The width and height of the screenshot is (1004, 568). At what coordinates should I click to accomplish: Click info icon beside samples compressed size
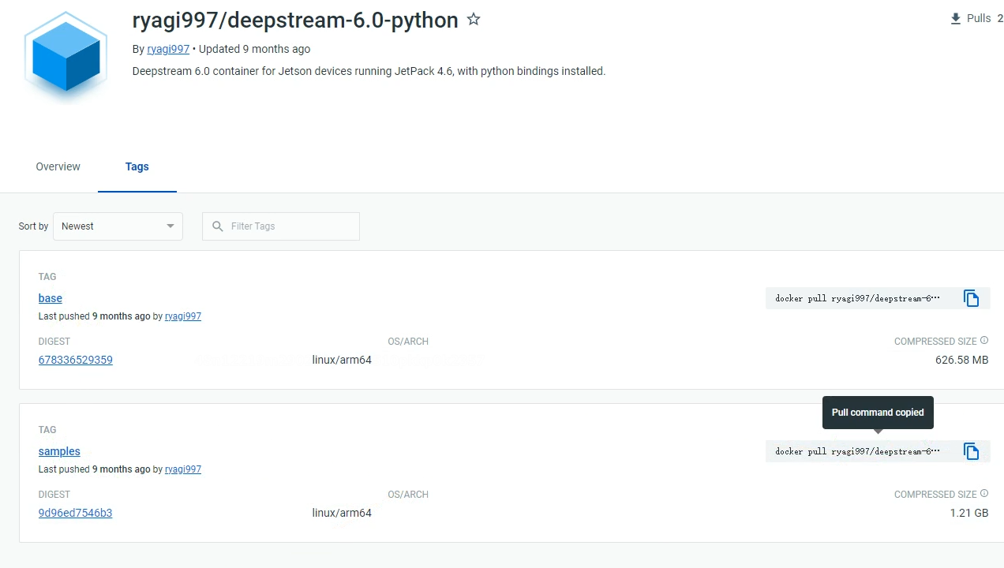coord(984,494)
